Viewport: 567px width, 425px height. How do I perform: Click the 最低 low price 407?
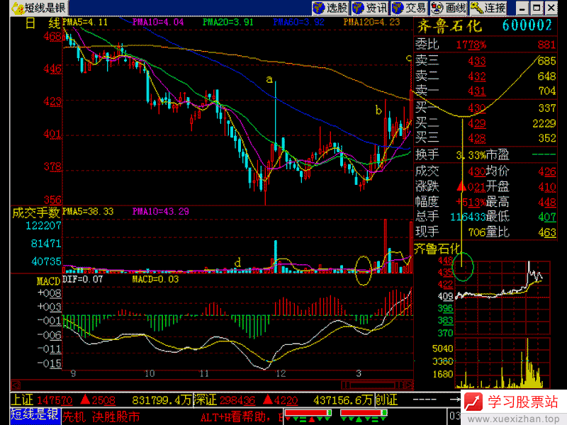[547, 217]
